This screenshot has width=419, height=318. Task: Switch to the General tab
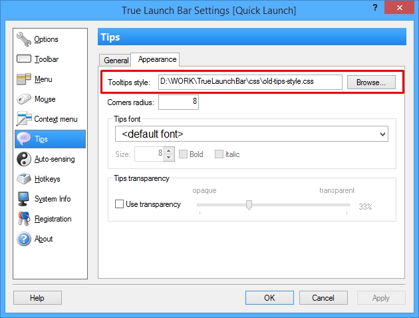click(116, 60)
